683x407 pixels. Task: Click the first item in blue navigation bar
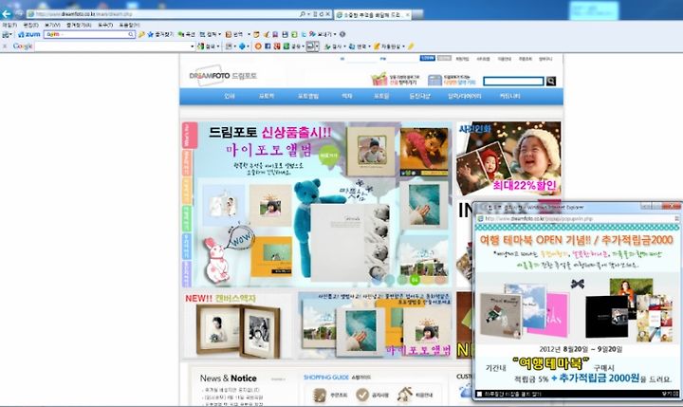(230, 96)
